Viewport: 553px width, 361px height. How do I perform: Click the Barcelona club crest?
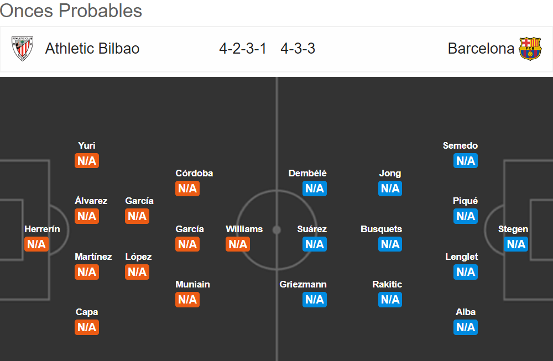[530, 49]
